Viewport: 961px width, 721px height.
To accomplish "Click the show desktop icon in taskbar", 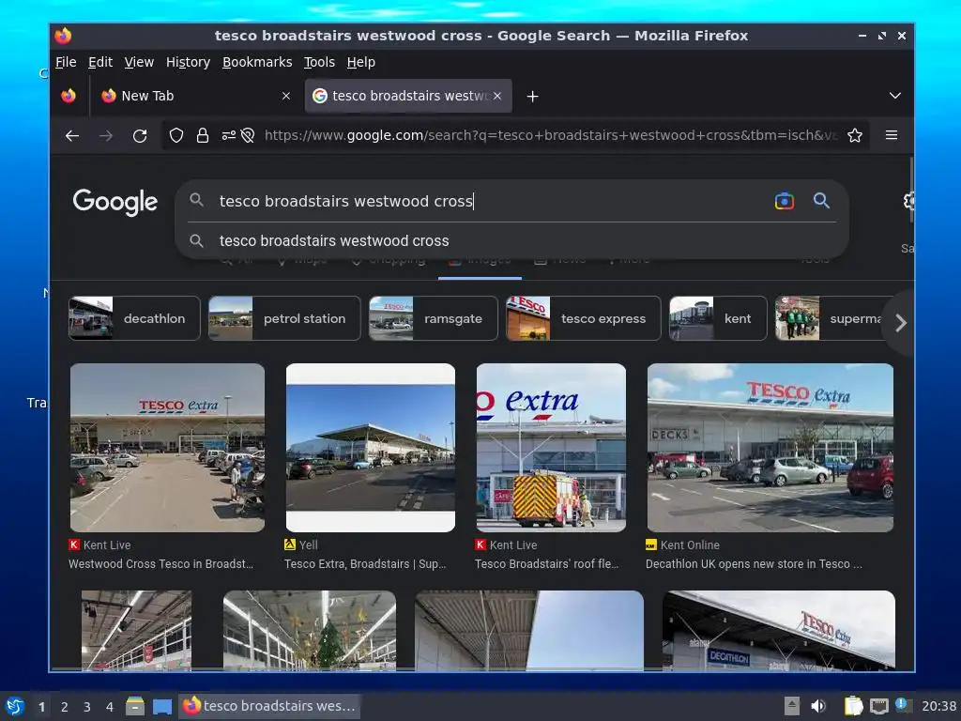I will tap(161, 706).
